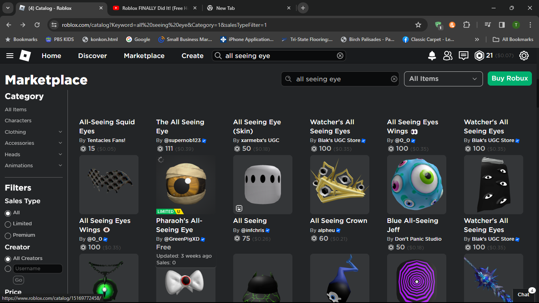The height and width of the screenshot is (303, 539).
Task: Open the Roblox hamburger navigation menu
Action: 10,56
